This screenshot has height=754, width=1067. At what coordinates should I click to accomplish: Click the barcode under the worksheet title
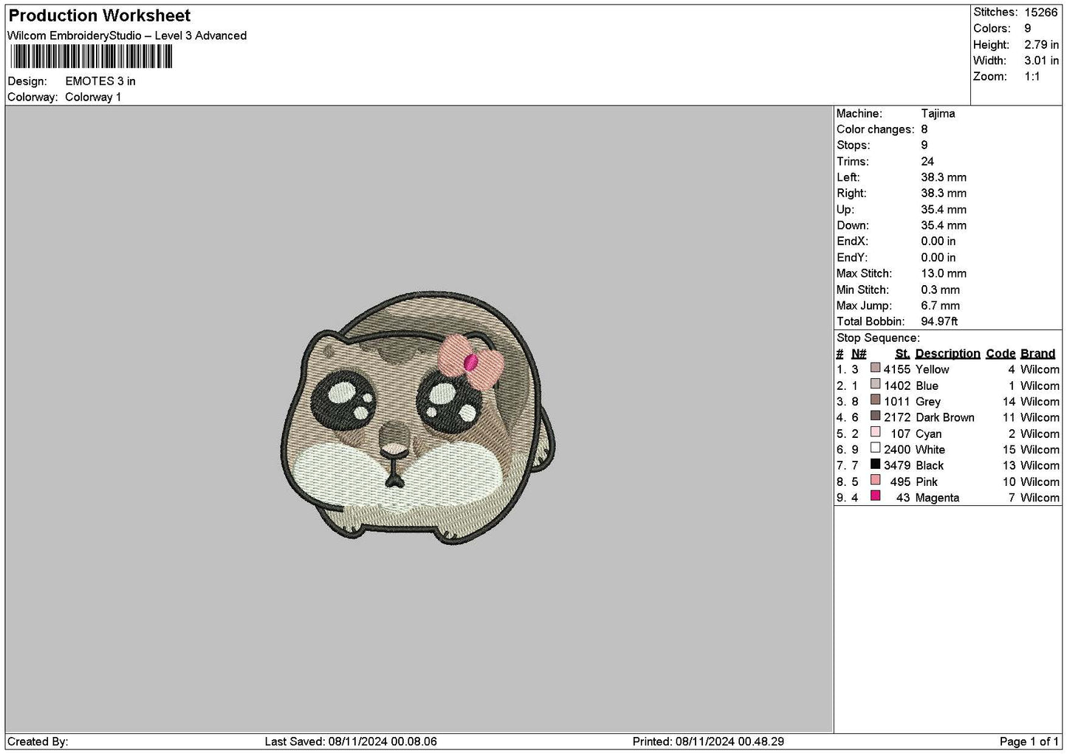[92, 57]
